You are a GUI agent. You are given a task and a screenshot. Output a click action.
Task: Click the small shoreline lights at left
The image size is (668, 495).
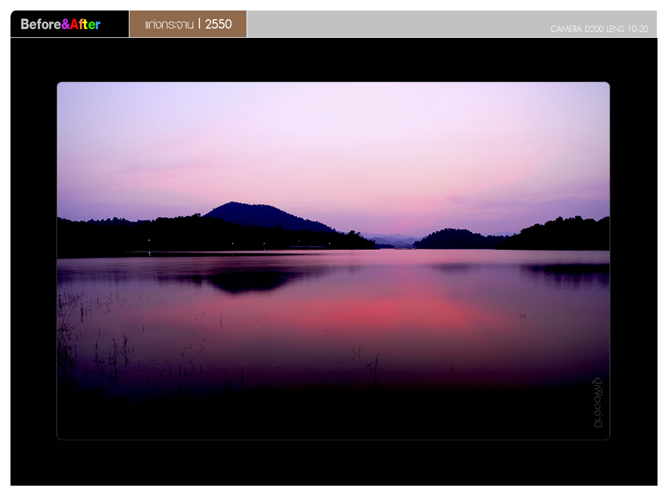click(x=149, y=240)
